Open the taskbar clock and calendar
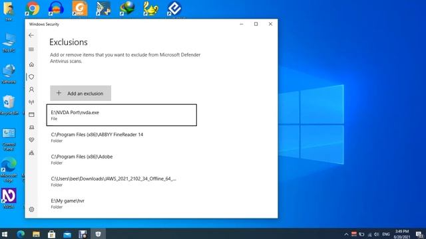Image resolution: width=426 pixels, height=239 pixels. click(402, 234)
